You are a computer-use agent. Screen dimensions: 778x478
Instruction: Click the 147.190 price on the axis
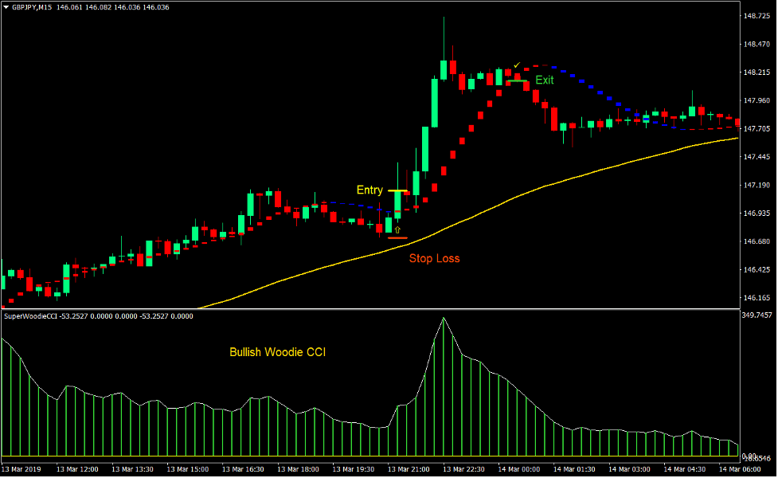pyautogui.click(x=754, y=186)
